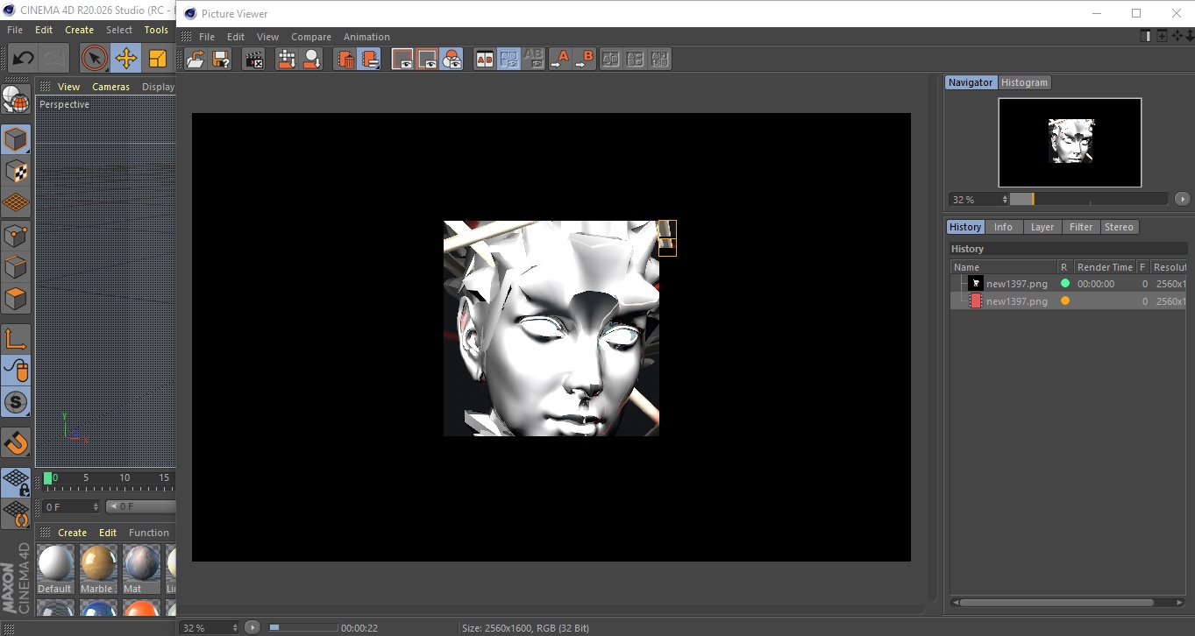Open Picture Viewer File menu
Screen dimensions: 1195x636
pyautogui.click(x=207, y=37)
